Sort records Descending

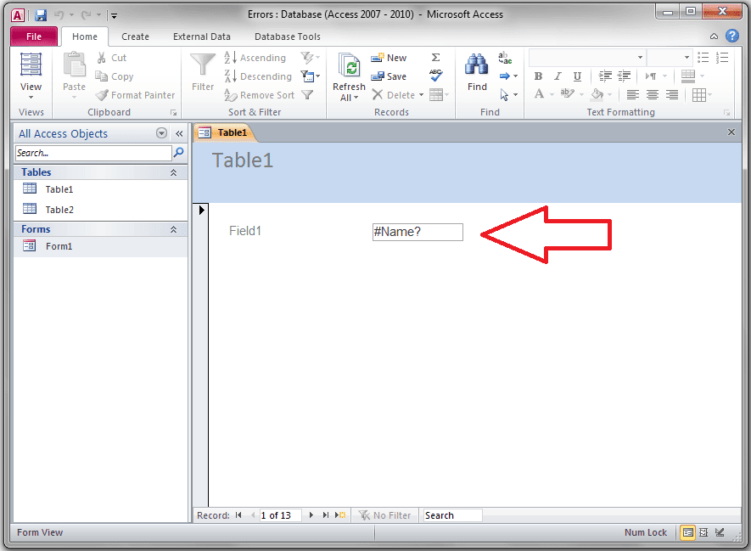[258, 76]
